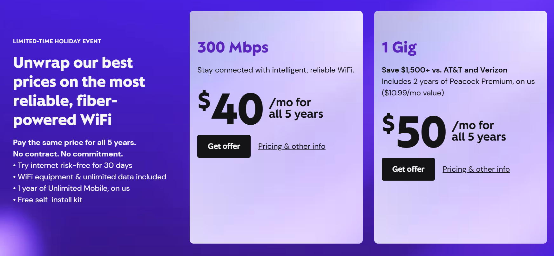Viewport: 554px width, 256px height.
Task: Click Get offer for the 1 Gig plan
Action: point(408,169)
